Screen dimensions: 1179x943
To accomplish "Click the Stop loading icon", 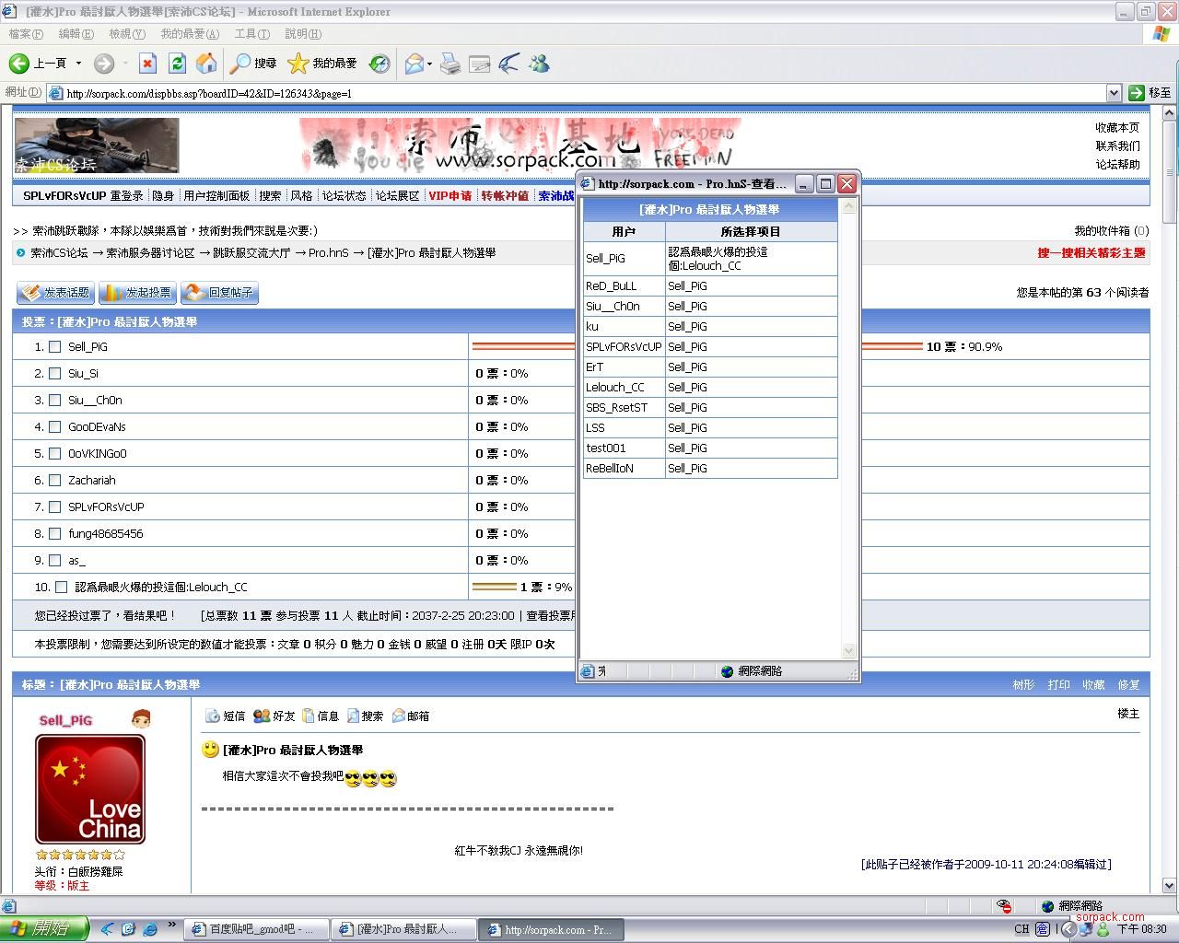I will [147, 63].
